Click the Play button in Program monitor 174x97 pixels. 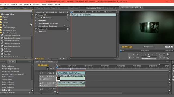[x=149, y=54]
